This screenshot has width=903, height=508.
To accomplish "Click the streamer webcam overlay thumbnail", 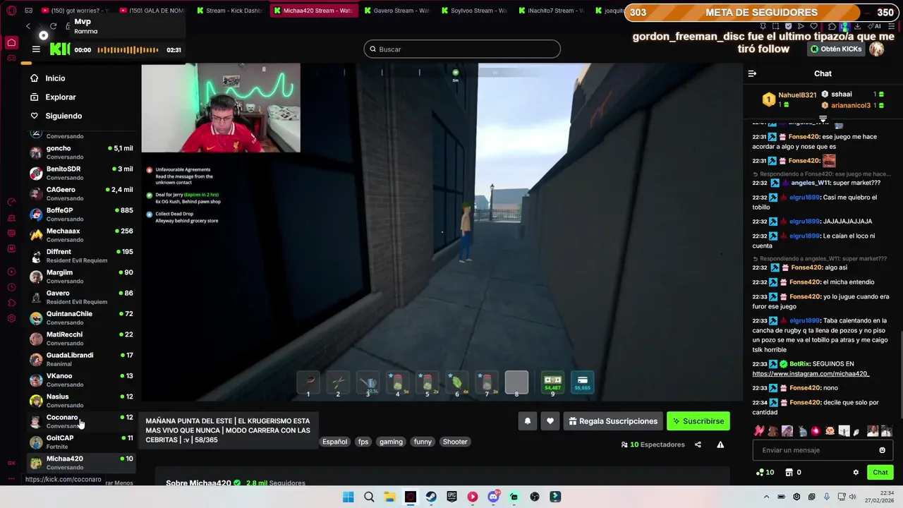I will tap(221, 108).
